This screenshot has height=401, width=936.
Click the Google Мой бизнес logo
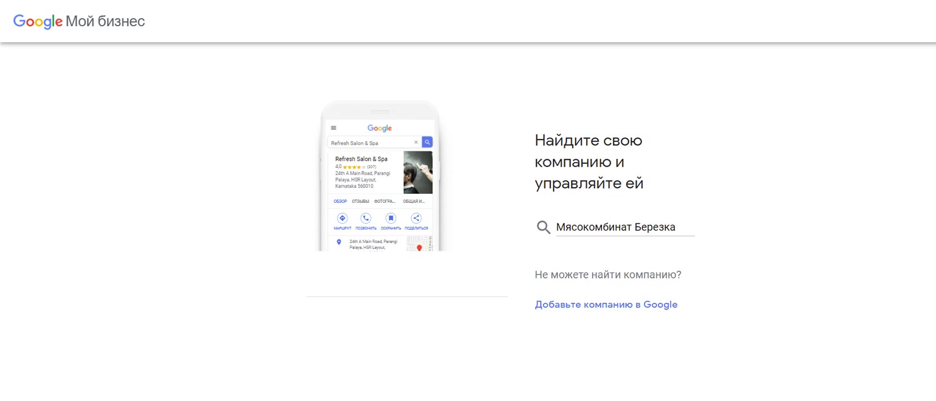[x=79, y=22]
